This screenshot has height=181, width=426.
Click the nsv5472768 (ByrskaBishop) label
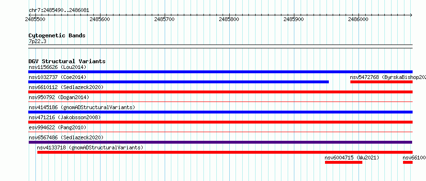[388, 77]
